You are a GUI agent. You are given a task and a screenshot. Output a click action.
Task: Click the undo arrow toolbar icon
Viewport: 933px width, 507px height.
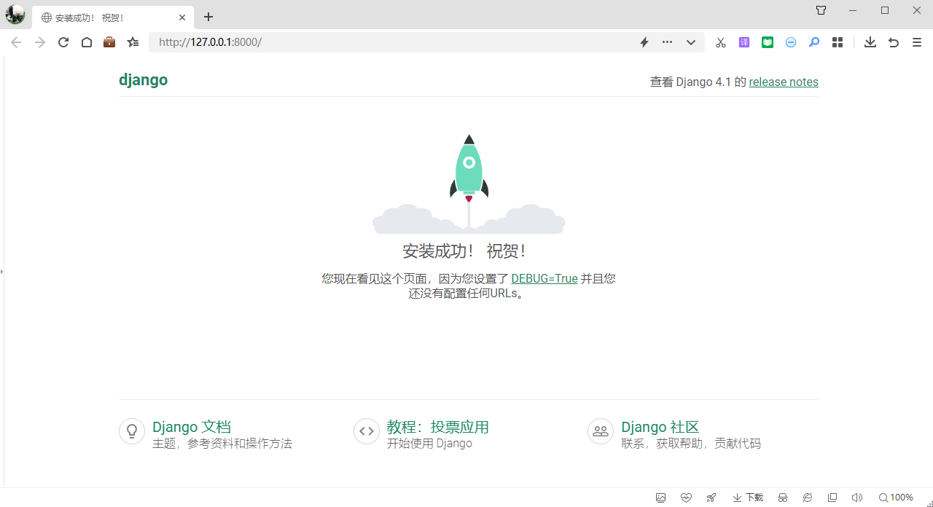(x=894, y=42)
